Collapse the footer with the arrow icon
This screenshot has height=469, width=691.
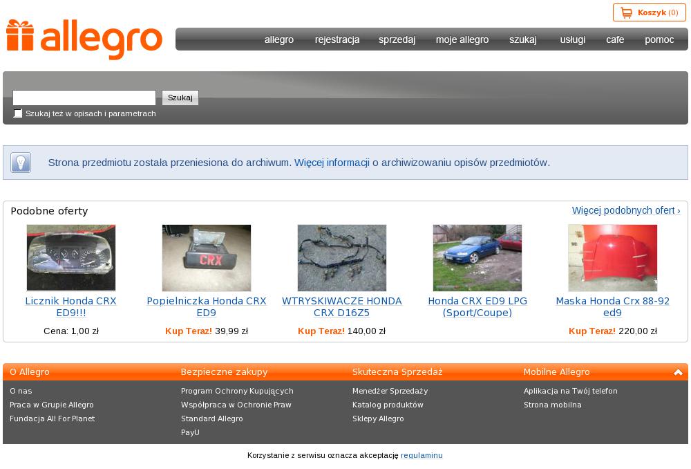click(x=678, y=372)
